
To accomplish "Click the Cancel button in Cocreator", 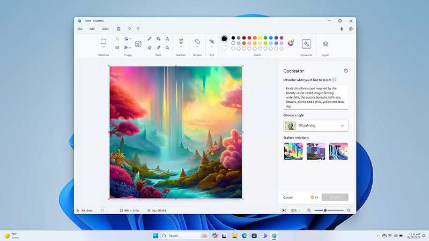I will 288,197.
